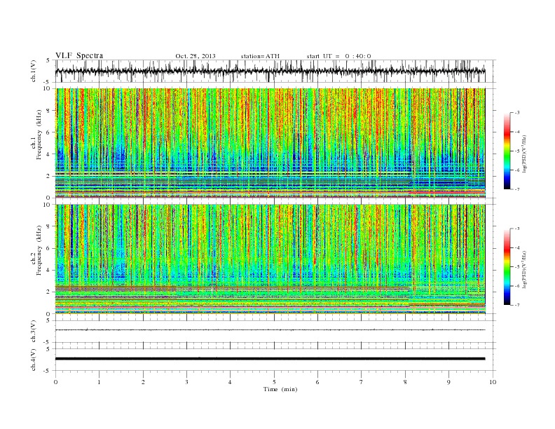Screen dimensions: 555x429
Task: Click the 'start UT = 0:40:0' label
Action: pos(338,56)
